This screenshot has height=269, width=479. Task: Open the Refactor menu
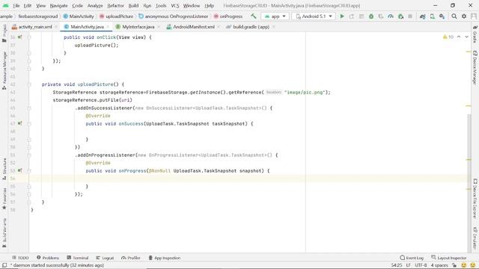click(115, 5)
